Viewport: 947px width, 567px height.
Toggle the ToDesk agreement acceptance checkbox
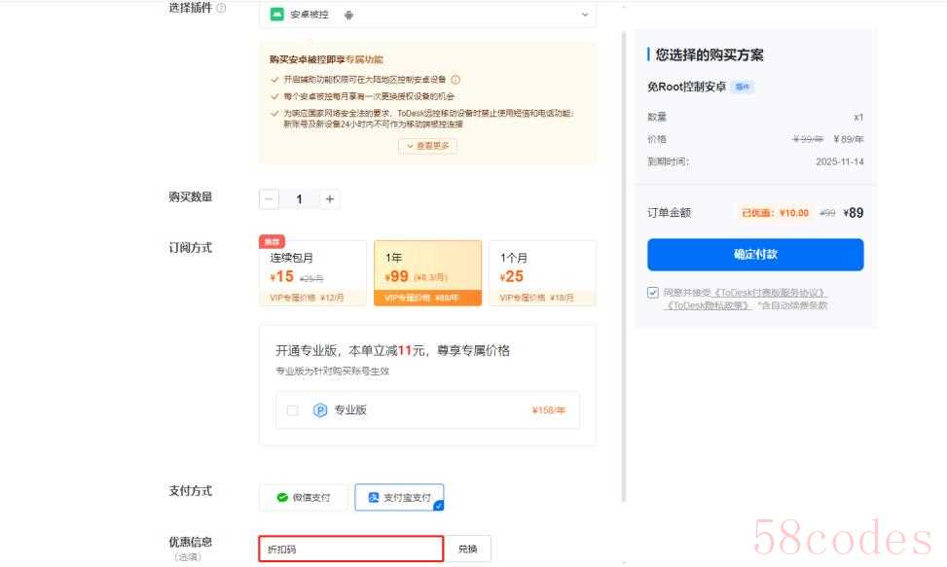(x=653, y=292)
